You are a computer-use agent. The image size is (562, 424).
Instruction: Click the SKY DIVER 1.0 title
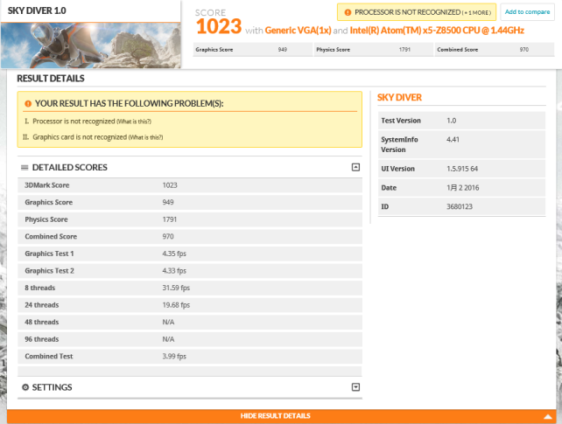click(x=37, y=10)
